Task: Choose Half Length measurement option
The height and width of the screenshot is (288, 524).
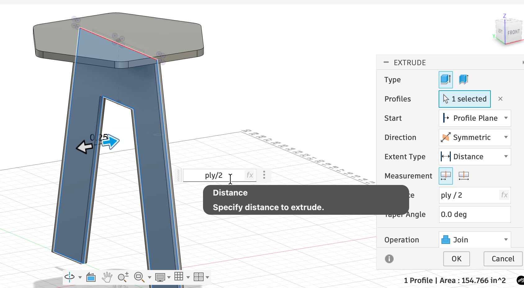Action: [x=446, y=176]
